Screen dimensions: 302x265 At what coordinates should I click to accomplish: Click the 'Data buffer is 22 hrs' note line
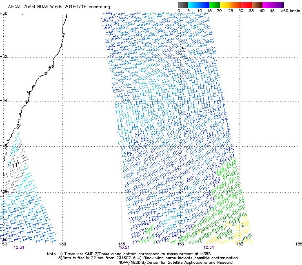click(148, 258)
